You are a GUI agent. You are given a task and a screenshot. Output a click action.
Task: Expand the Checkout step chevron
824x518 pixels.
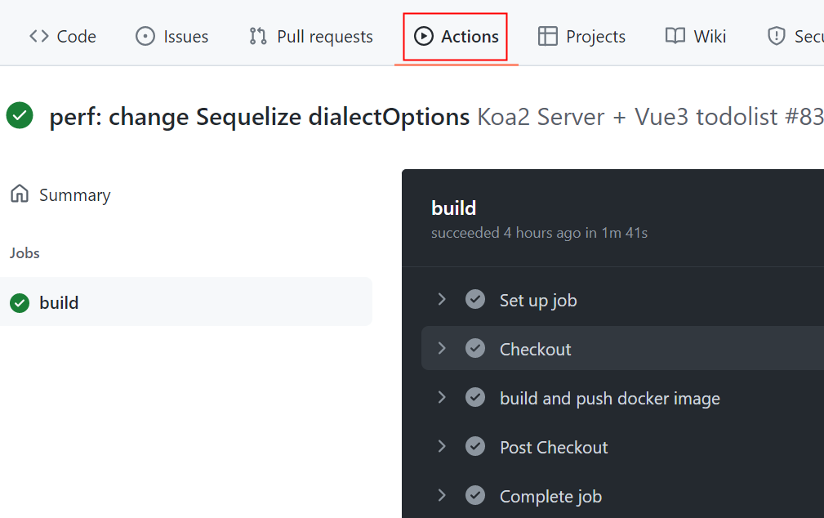[x=442, y=349]
